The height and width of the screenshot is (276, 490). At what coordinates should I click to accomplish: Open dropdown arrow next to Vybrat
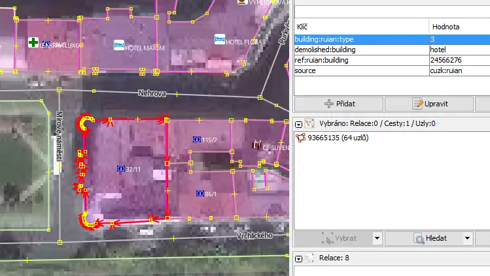click(377, 238)
